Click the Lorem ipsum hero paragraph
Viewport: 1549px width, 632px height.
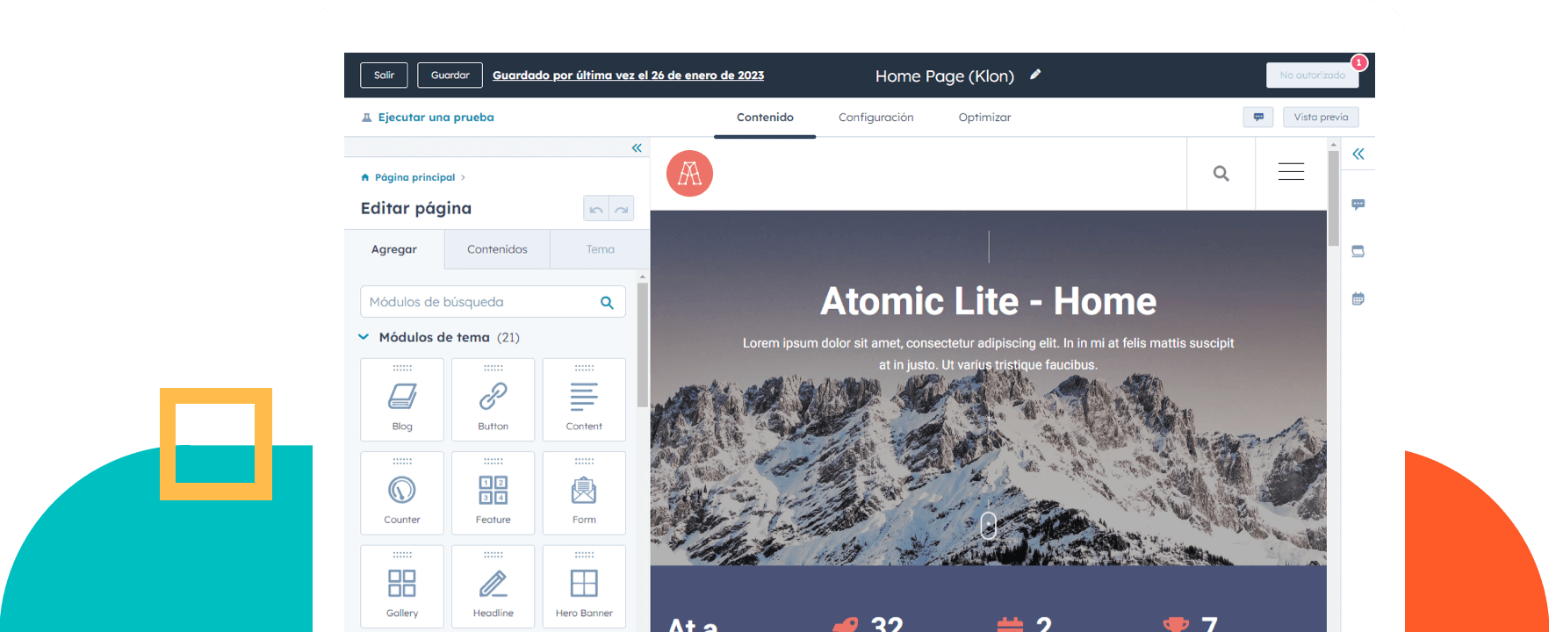(988, 354)
